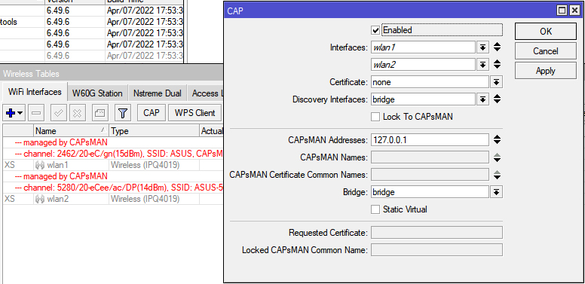Open the Discovery Interfaces dropdown arrow

coord(482,99)
